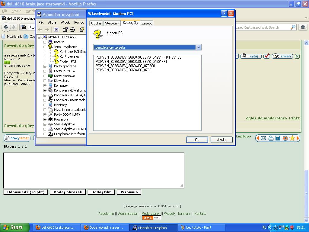Image resolution: width=309 pixels, height=232 pixels.
Task: Click nowy temat button
Action: point(17,138)
